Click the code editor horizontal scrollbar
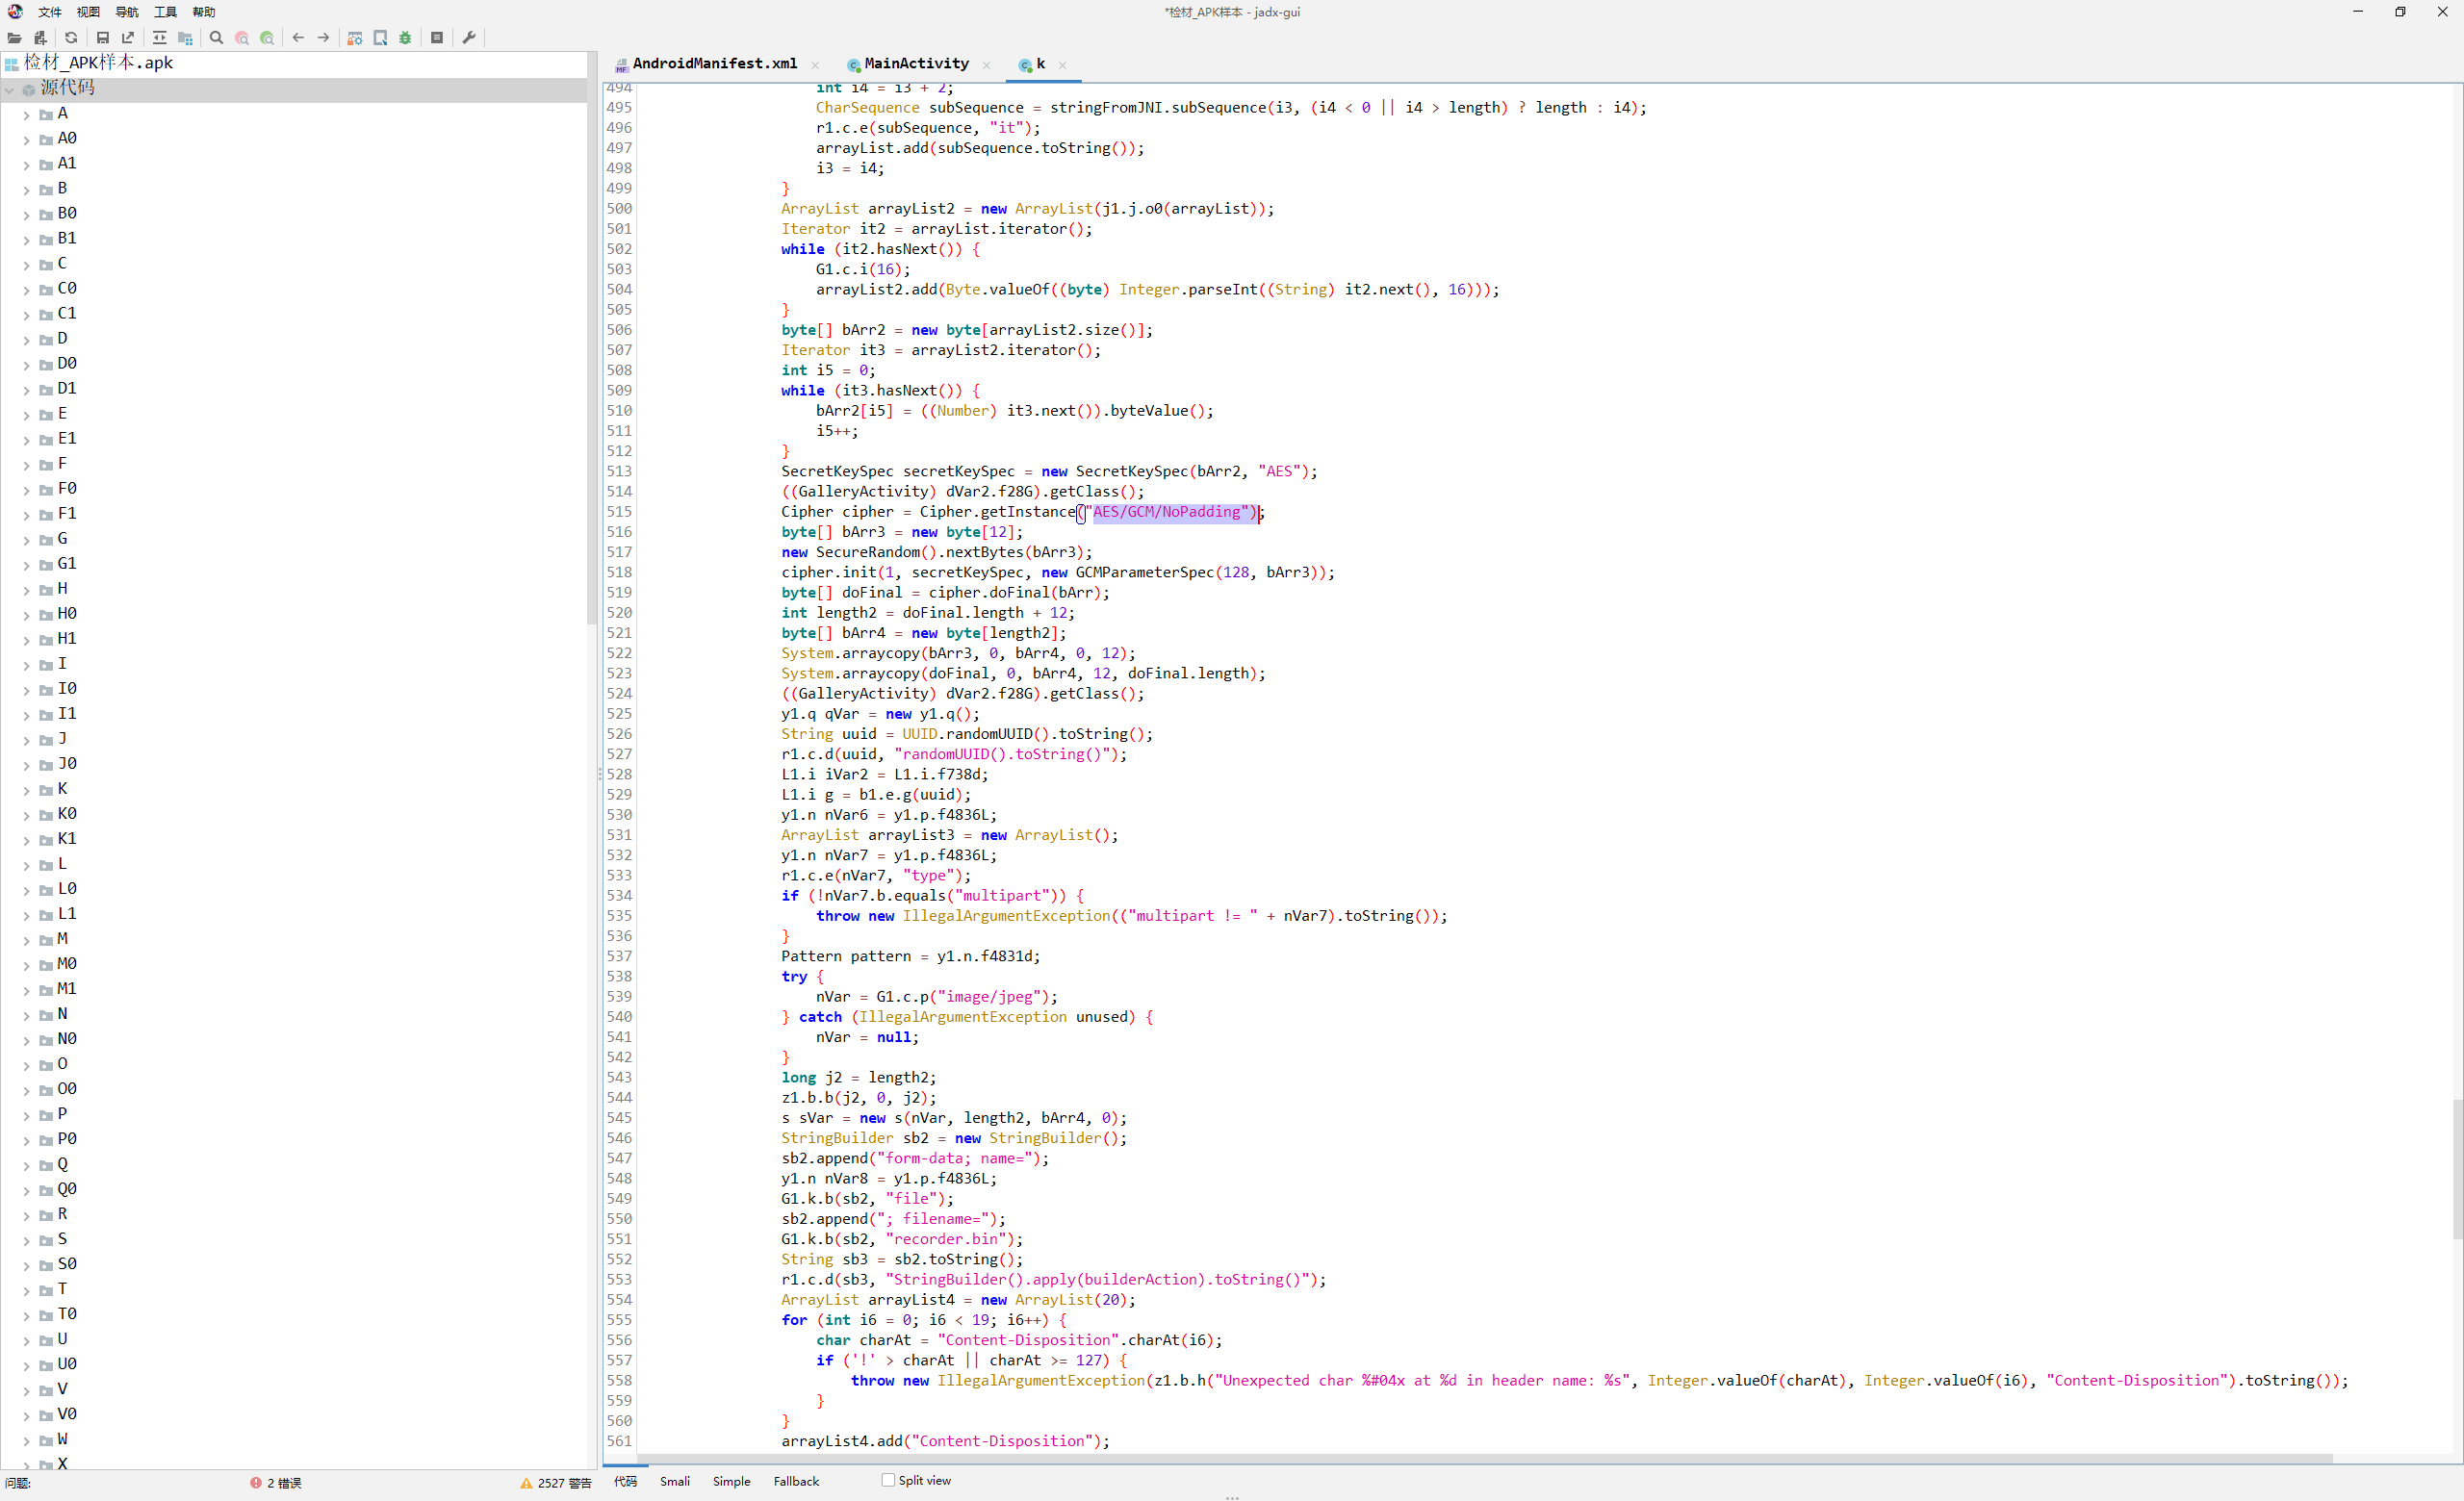 pyautogui.click(x=1486, y=1459)
